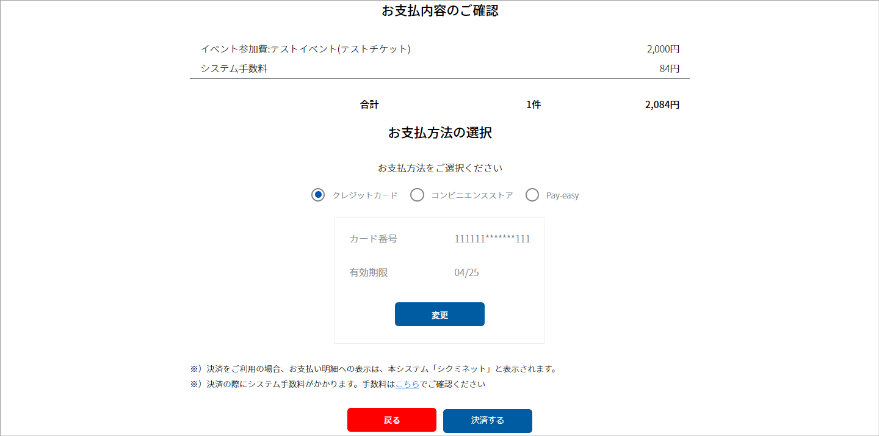Viewport: 879px width, 436px height.
Task: Click the お支払方法の選択 heading
Action: point(440,133)
